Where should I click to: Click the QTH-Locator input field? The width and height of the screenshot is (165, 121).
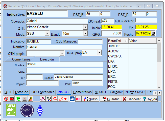(146, 21)
